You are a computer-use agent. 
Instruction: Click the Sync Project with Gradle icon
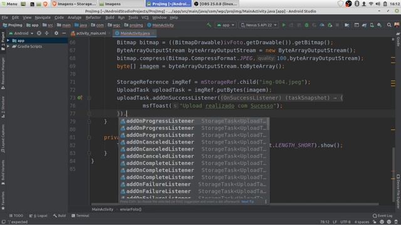(x=364, y=25)
